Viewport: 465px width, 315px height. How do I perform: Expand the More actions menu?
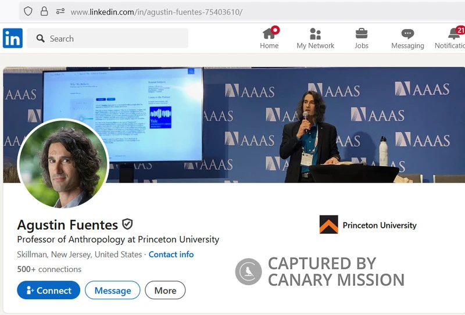(x=165, y=291)
